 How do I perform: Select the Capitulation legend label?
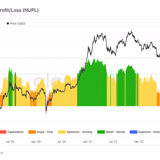click(15, 132)
